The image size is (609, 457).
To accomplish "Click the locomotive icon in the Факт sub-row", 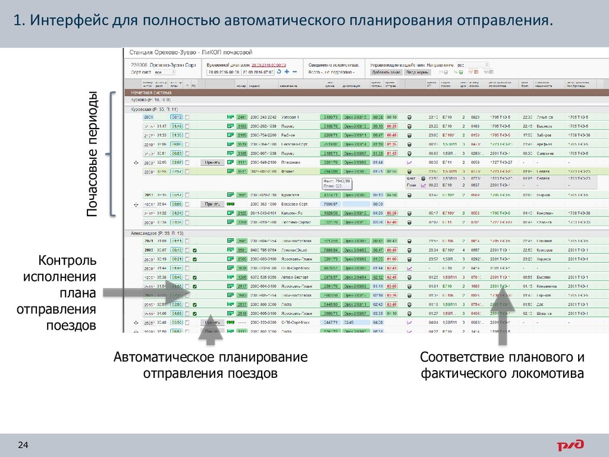I will pos(423,179).
